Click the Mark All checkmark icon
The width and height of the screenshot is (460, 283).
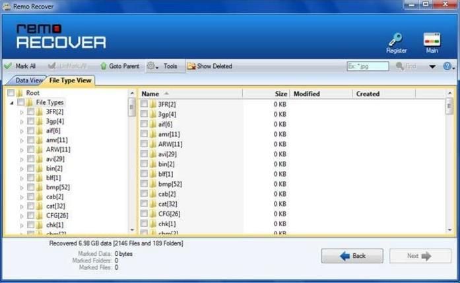pos(8,66)
